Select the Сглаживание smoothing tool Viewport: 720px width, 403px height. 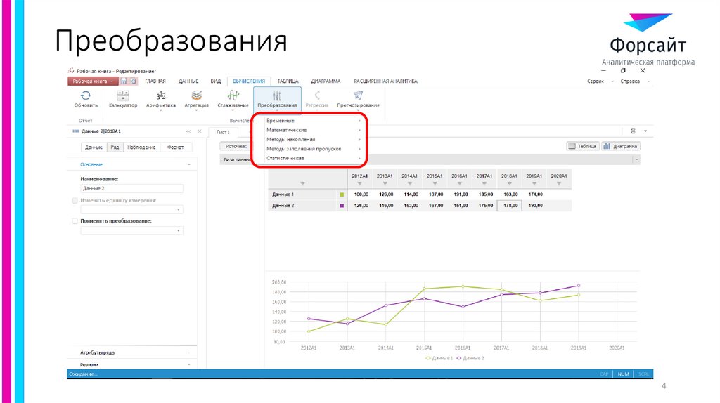pyautogui.click(x=233, y=95)
